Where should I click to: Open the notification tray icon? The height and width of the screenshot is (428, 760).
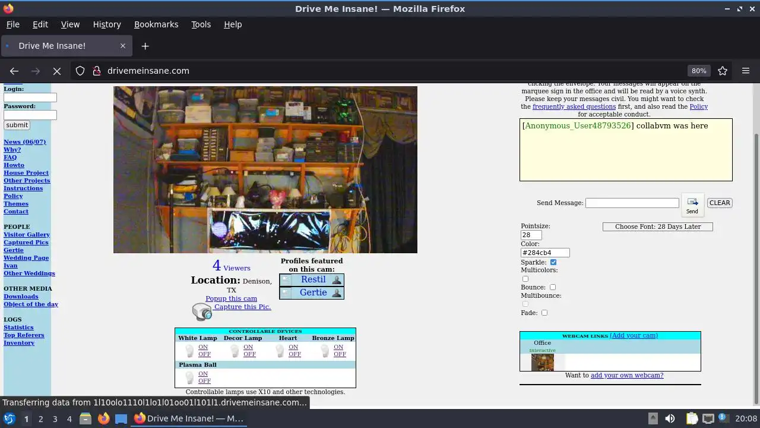724,418
